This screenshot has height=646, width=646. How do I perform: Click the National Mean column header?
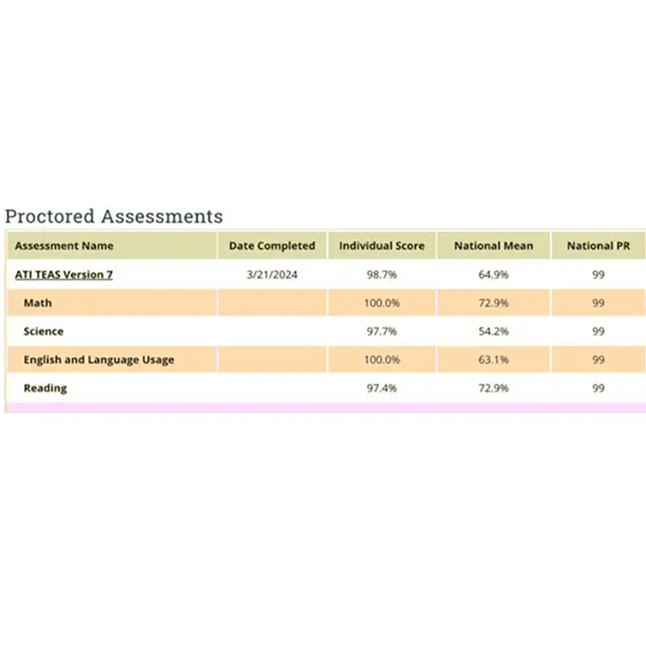pos(493,245)
